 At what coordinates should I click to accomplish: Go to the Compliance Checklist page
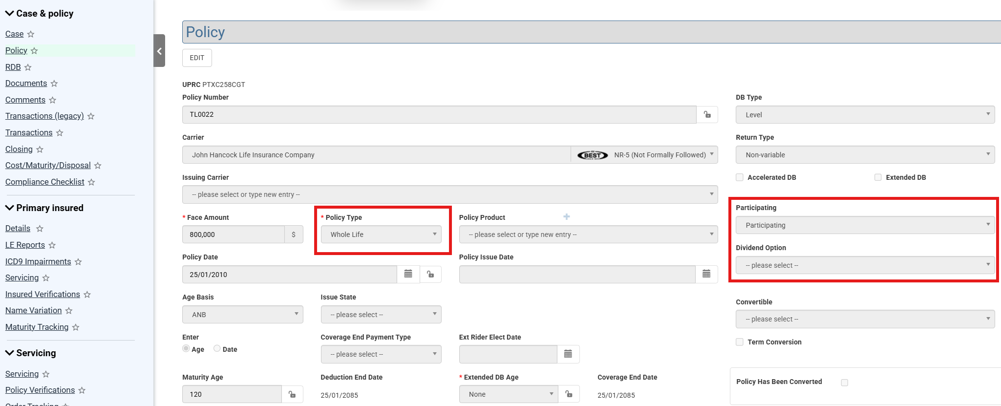click(x=45, y=182)
